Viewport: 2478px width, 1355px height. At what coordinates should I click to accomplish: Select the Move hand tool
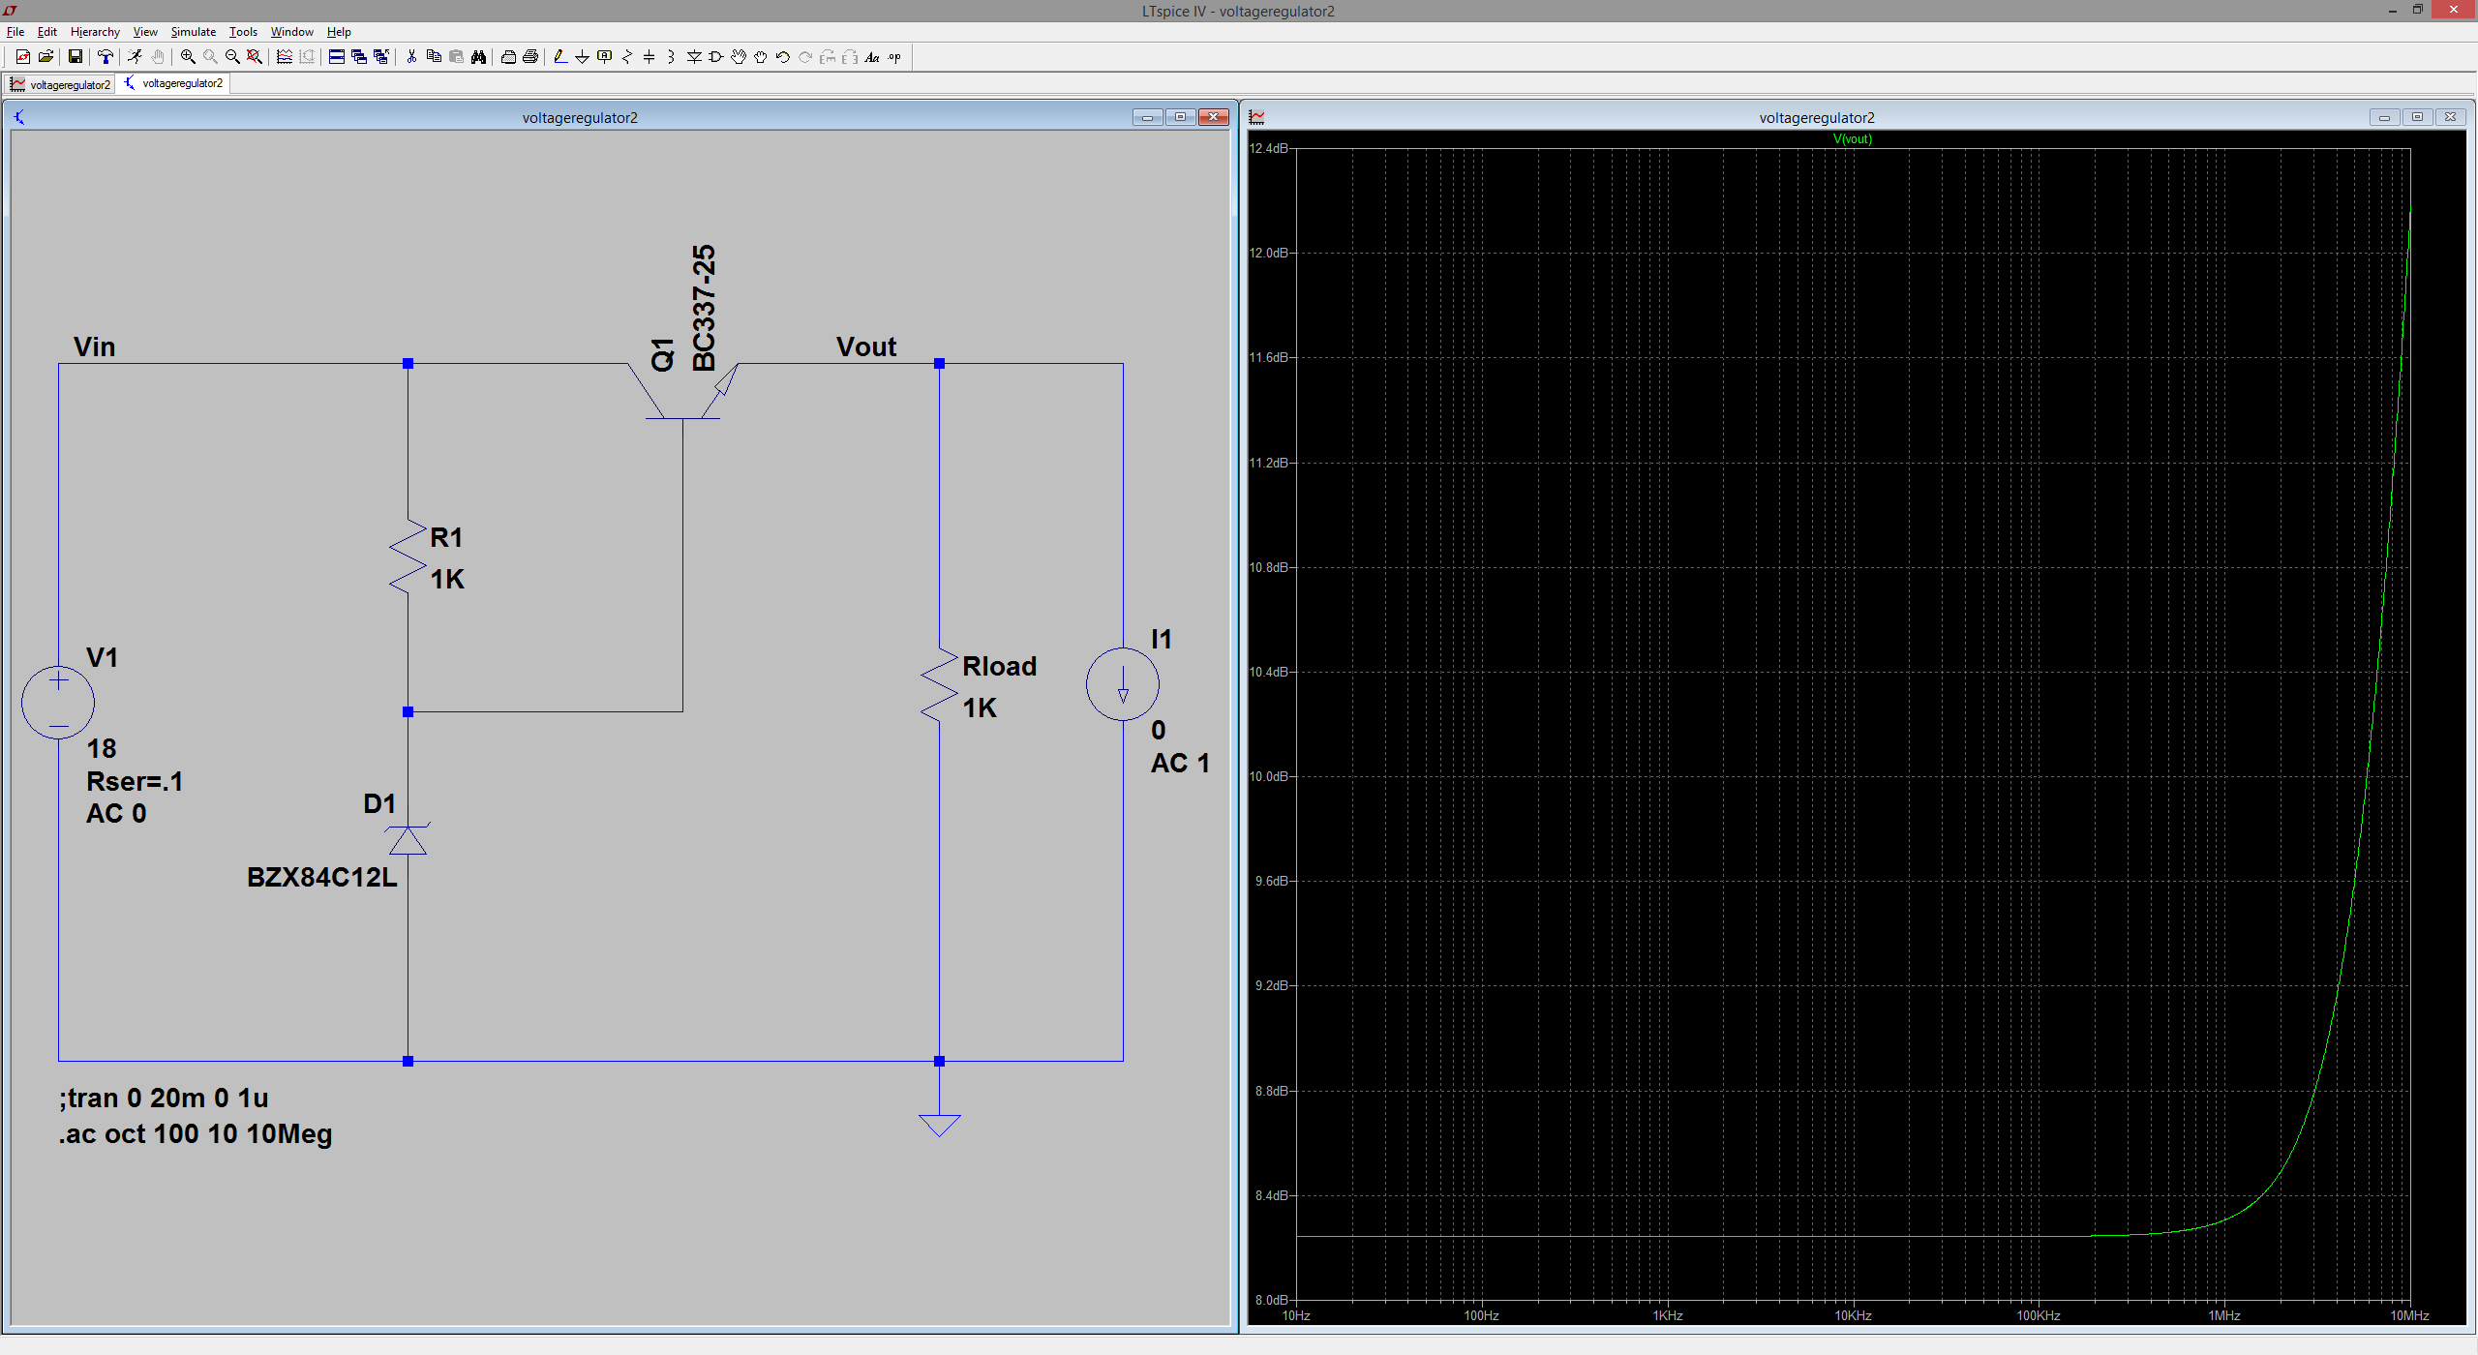pyautogui.click(x=739, y=57)
